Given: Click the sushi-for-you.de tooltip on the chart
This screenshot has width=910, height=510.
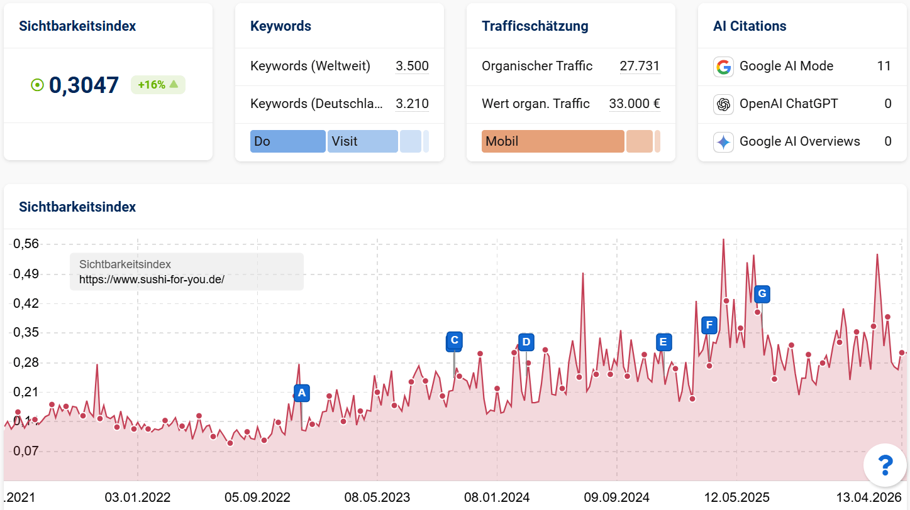Looking at the screenshot, I should [186, 271].
